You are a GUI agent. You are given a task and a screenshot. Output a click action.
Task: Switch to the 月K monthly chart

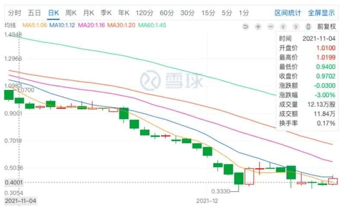coord(89,13)
